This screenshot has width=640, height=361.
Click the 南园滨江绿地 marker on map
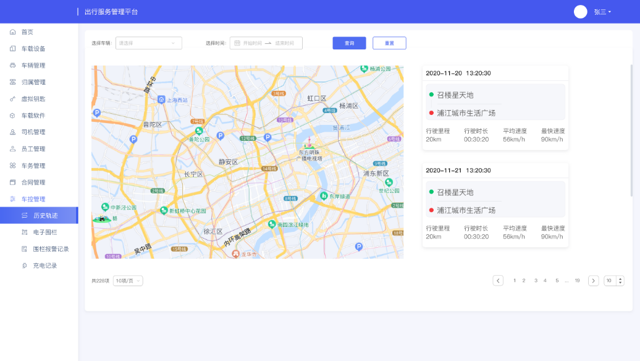[272, 224]
